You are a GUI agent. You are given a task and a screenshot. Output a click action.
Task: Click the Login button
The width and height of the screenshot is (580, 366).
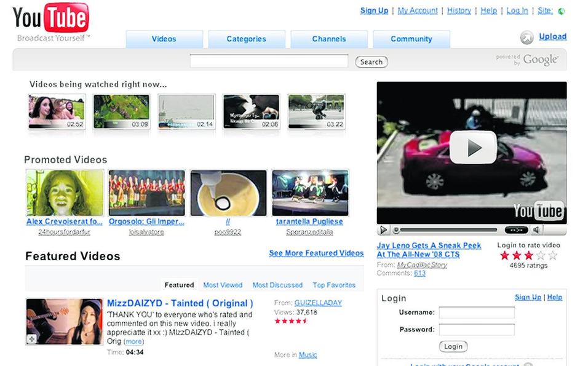click(453, 346)
